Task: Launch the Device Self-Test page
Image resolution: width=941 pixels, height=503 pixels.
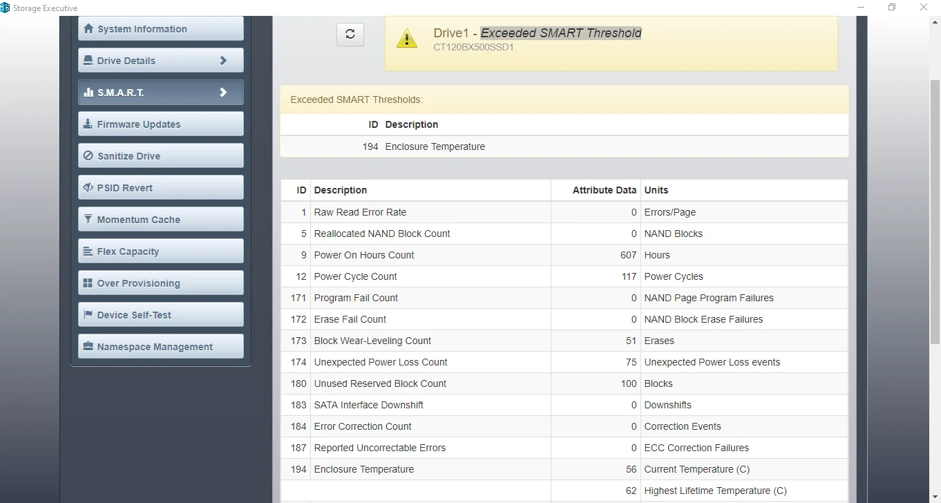Action: click(x=161, y=315)
